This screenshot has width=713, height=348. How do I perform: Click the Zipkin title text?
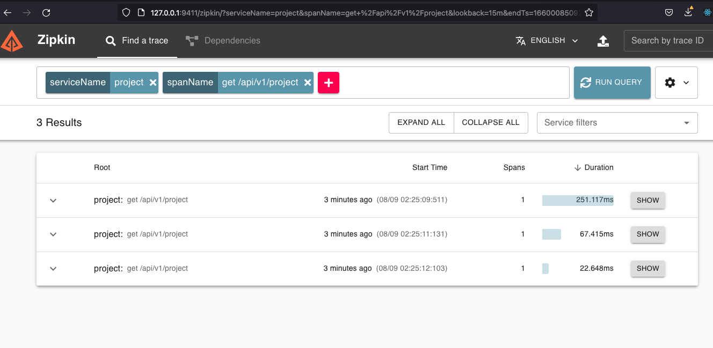(56, 40)
